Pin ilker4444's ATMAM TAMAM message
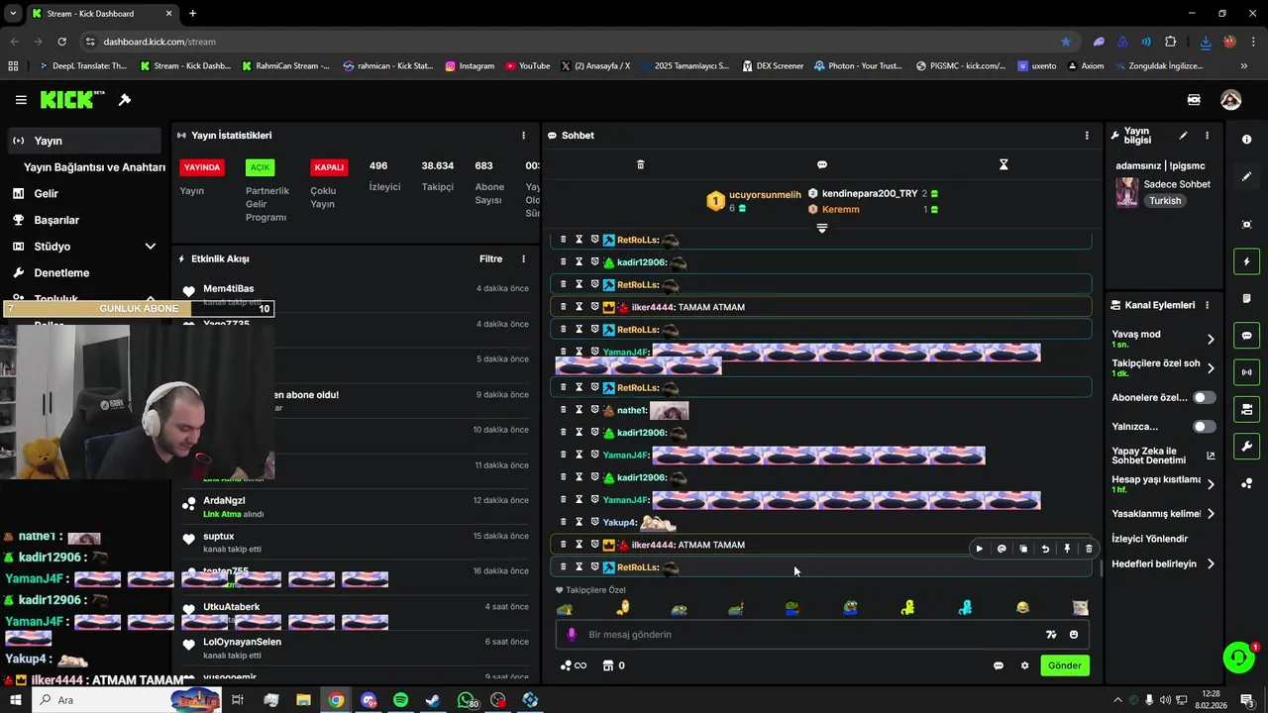Image resolution: width=1268 pixels, height=713 pixels. 1067,549
